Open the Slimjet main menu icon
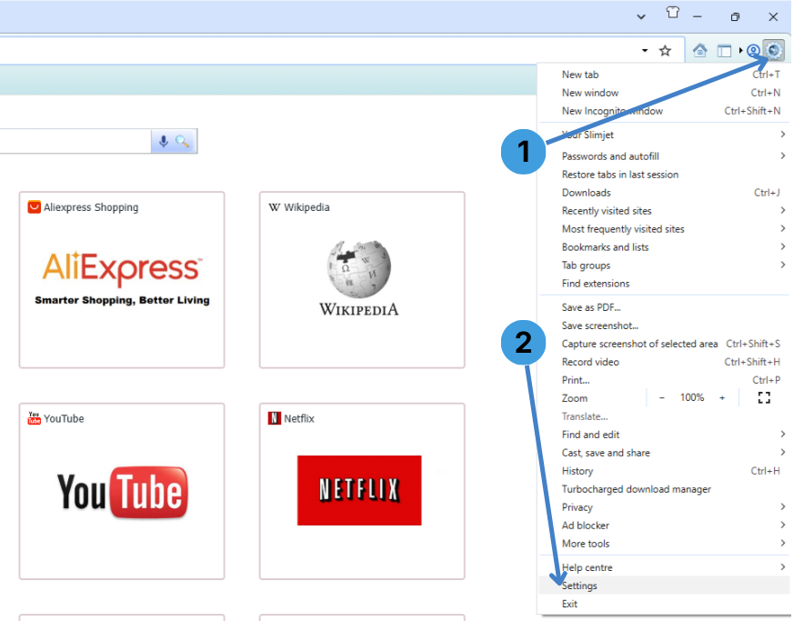 (x=774, y=50)
